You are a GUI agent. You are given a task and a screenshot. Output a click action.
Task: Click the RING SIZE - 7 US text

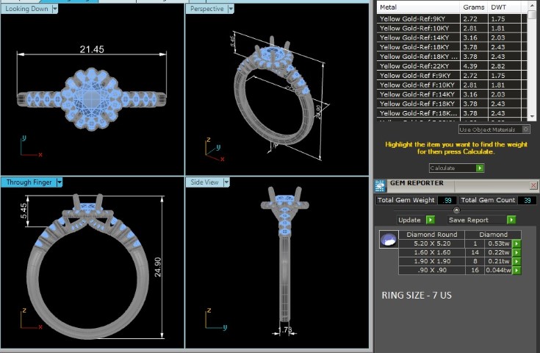(417, 296)
